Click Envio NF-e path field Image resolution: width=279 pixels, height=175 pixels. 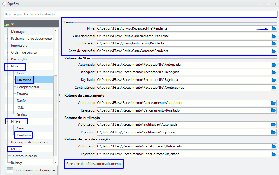tap(184, 28)
